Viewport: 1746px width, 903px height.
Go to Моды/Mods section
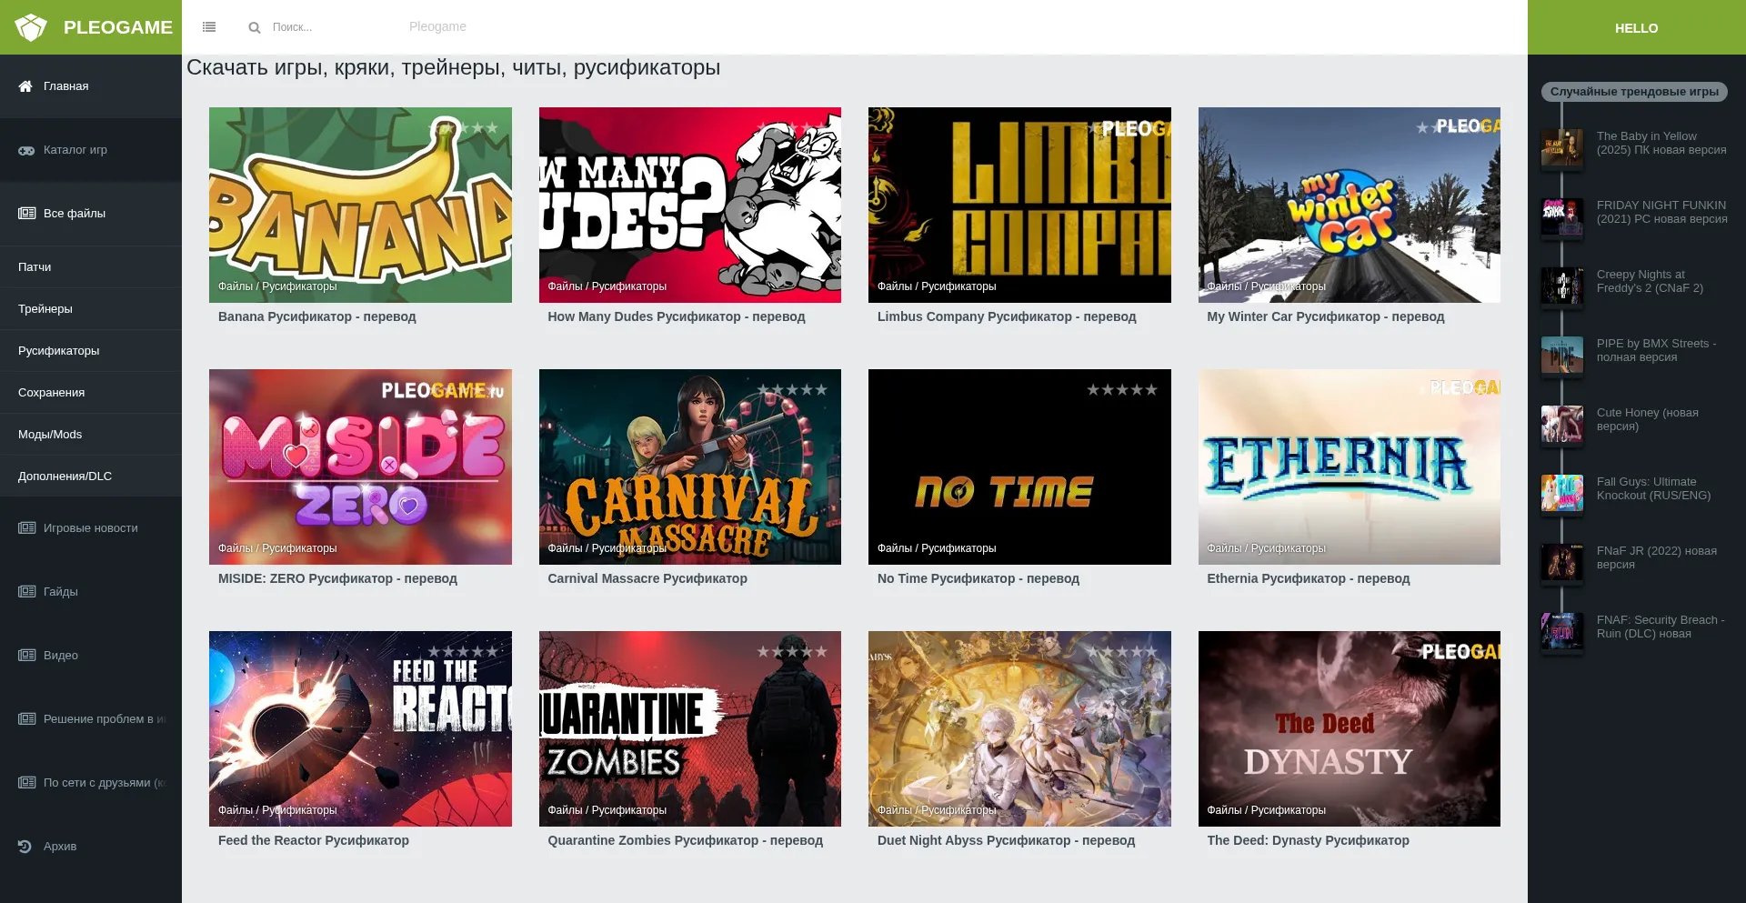tap(50, 435)
